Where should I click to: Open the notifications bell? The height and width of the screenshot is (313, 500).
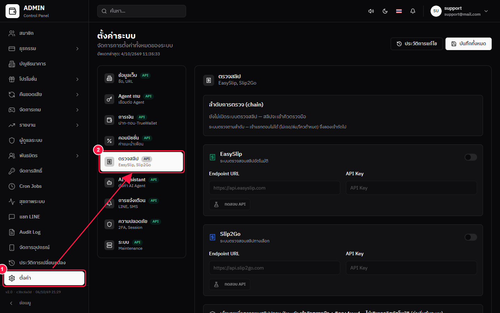click(413, 11)
